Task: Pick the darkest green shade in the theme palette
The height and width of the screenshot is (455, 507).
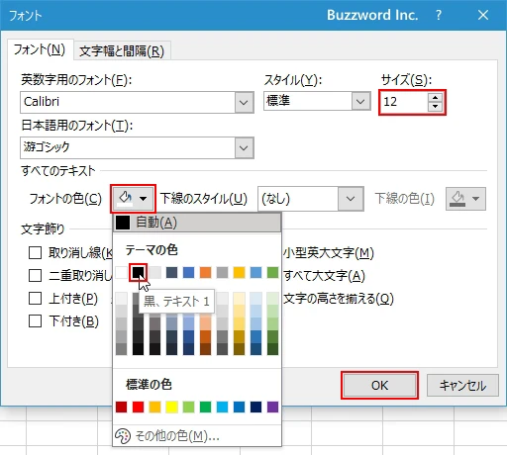Action: pos(272,349)
